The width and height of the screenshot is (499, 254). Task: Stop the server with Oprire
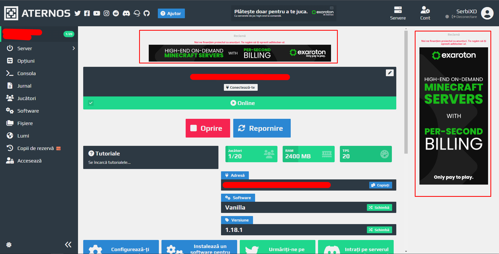click(x=208, y=128)
